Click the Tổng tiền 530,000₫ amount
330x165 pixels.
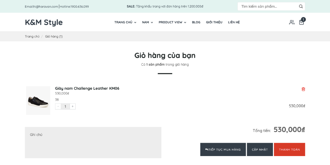289,130
